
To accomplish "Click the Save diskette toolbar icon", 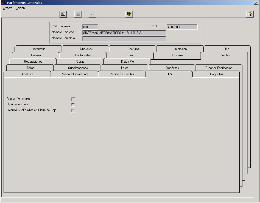I will pyautogui.click(x=78, y=14).
